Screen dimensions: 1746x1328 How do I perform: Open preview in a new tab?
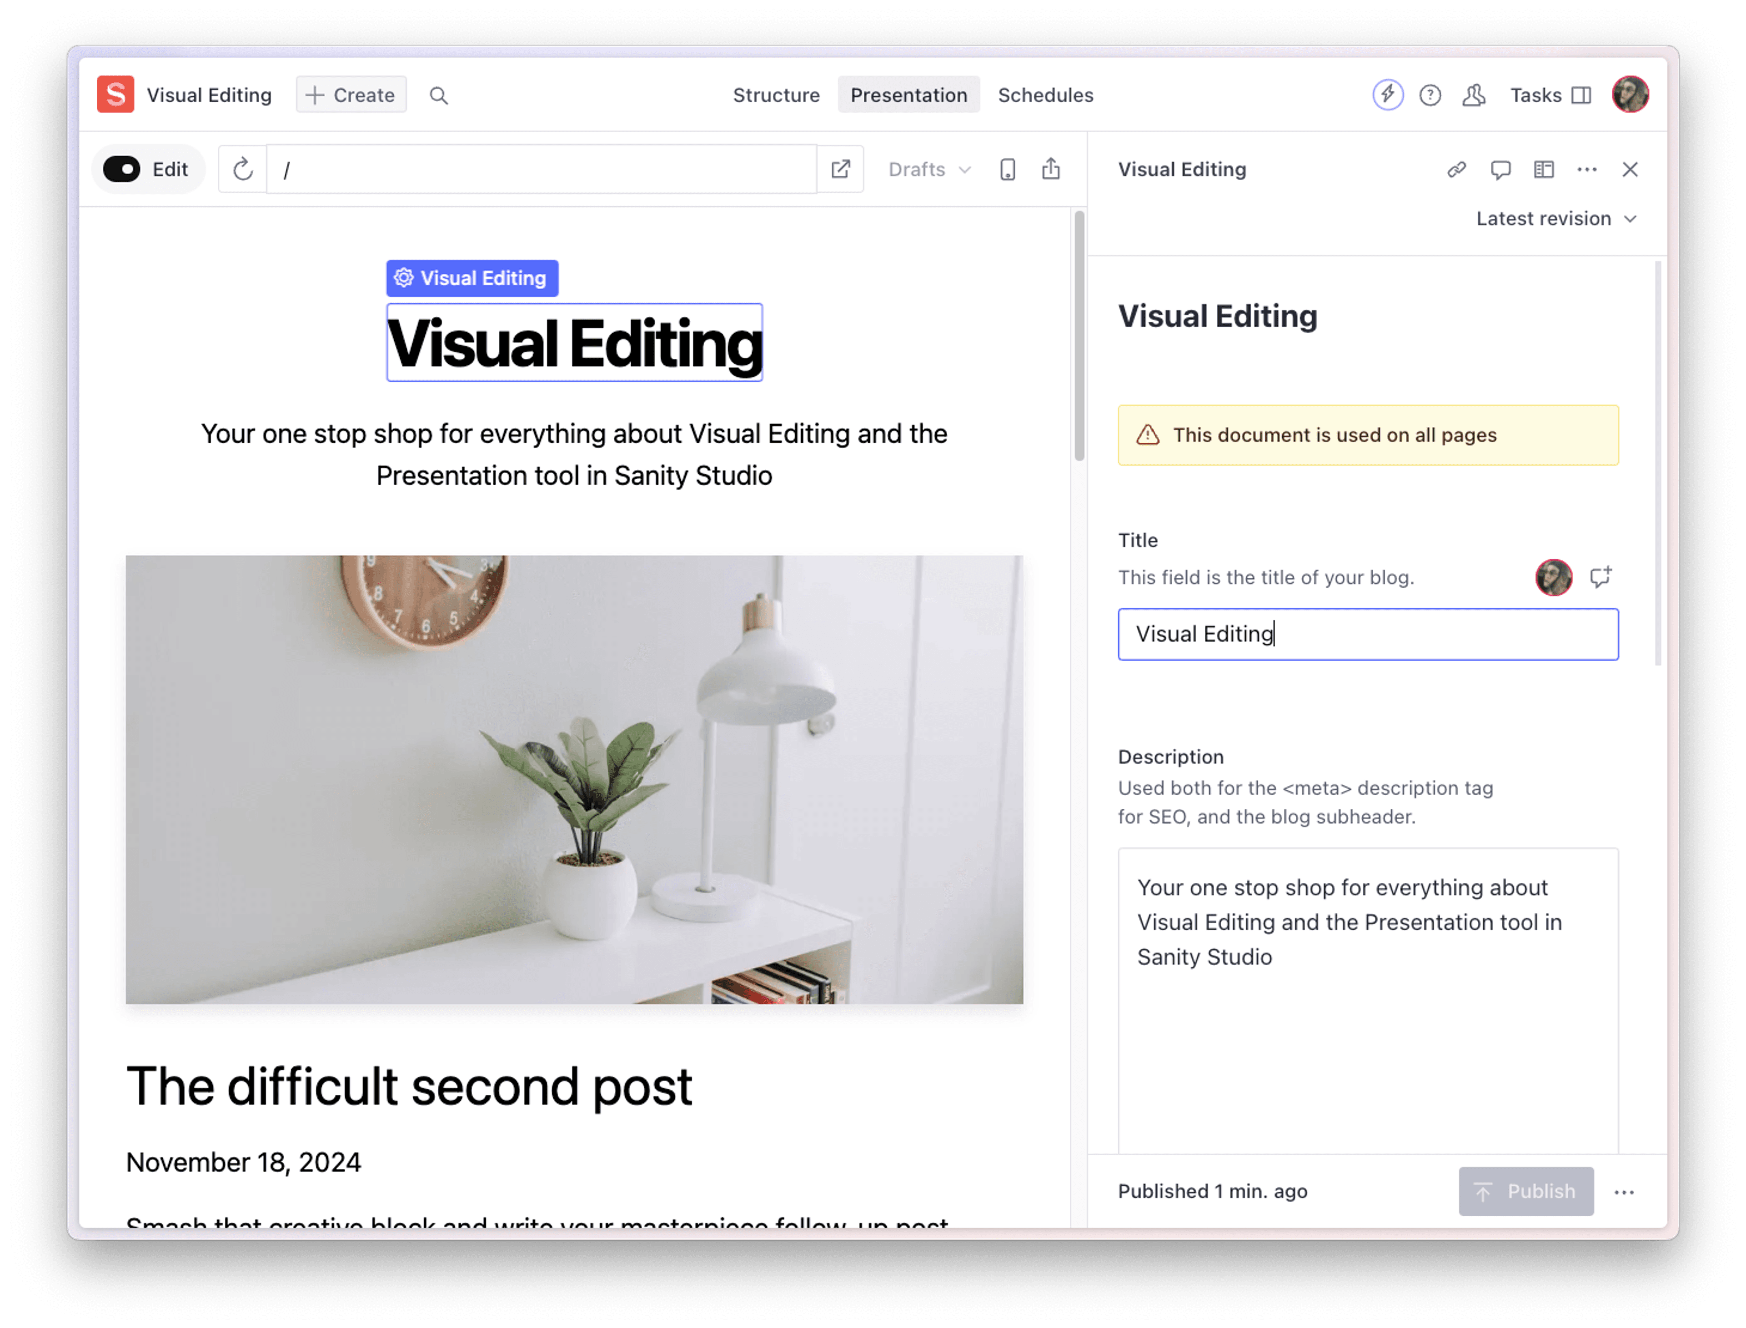point(840,168)
